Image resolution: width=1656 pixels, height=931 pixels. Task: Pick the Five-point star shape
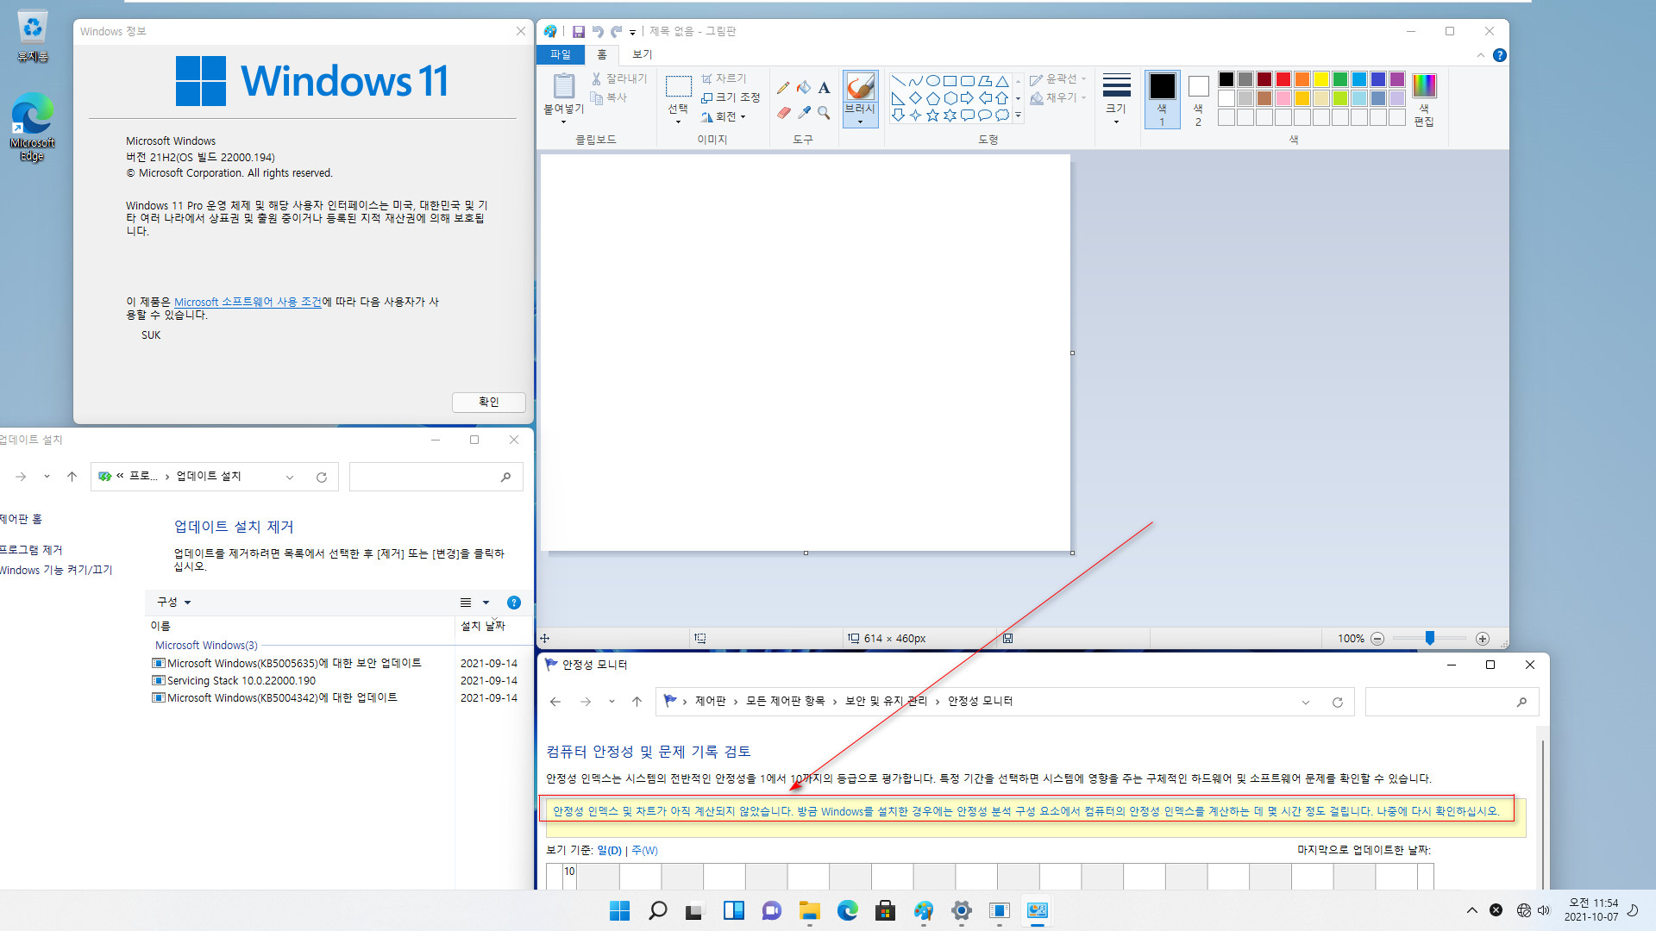[933, 115]
